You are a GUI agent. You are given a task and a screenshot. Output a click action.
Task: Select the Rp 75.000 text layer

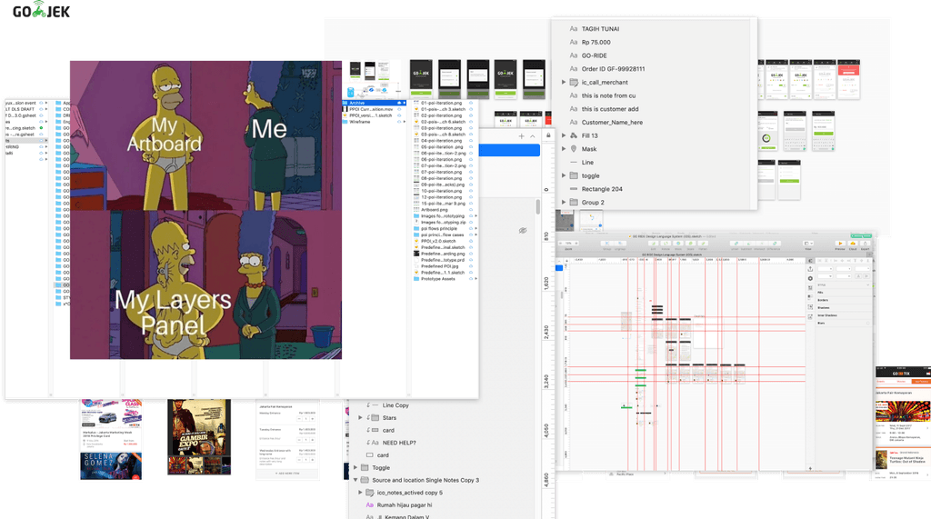click(596, 42)
